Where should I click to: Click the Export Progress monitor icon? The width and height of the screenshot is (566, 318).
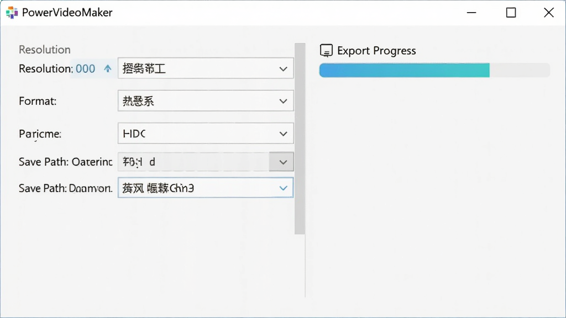click(326, 51)
